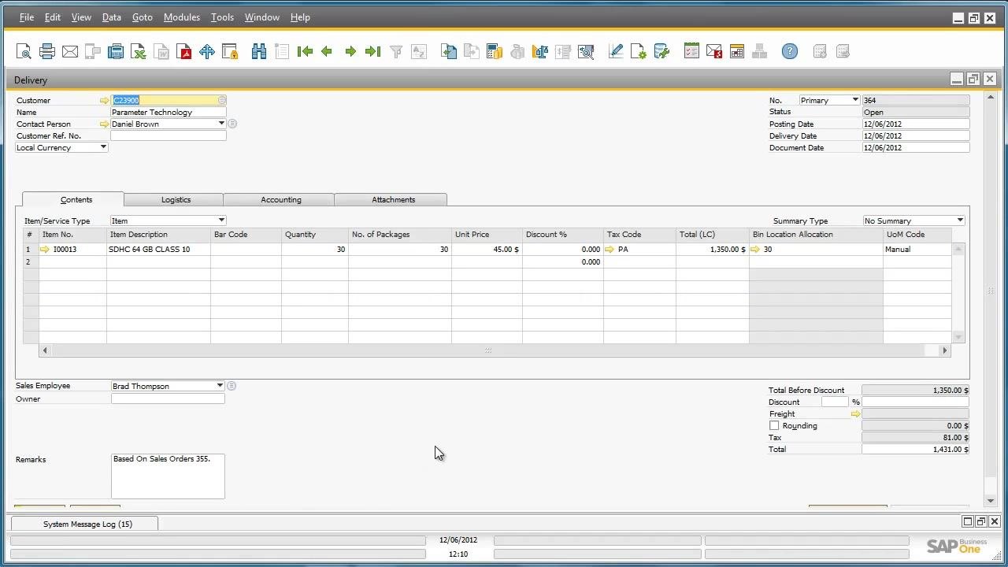
Task: Click the Print Preview toolbar icon
Action: [x=24, y=52]
